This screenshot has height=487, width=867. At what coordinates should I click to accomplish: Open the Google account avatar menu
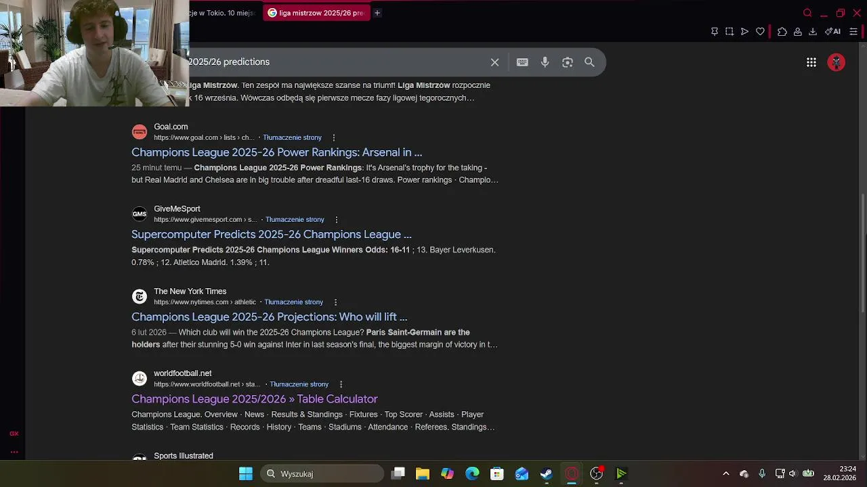tap(837, 62)
